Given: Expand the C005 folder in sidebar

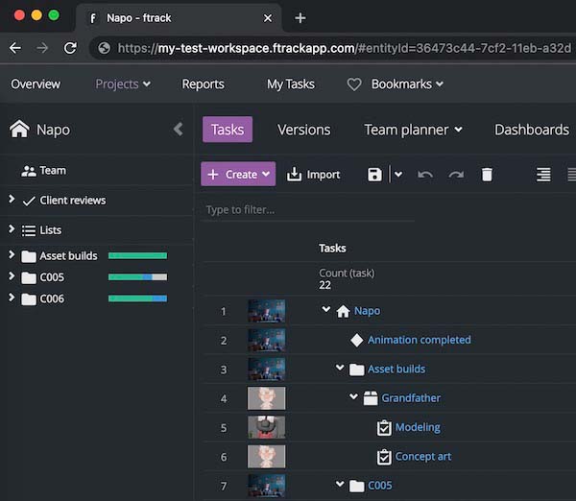Looking at the screenshot, I should (12, 277).
